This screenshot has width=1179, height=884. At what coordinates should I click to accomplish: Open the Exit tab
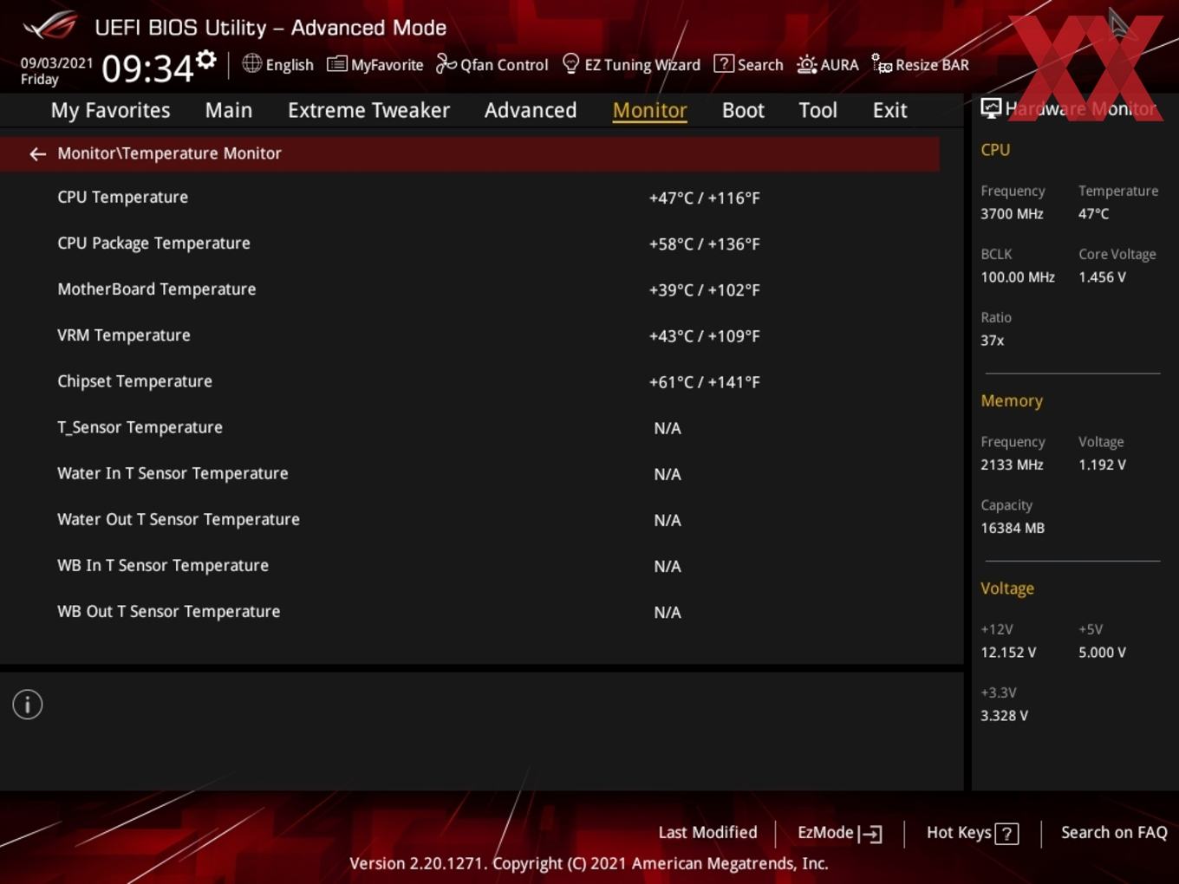click(889, 110)
